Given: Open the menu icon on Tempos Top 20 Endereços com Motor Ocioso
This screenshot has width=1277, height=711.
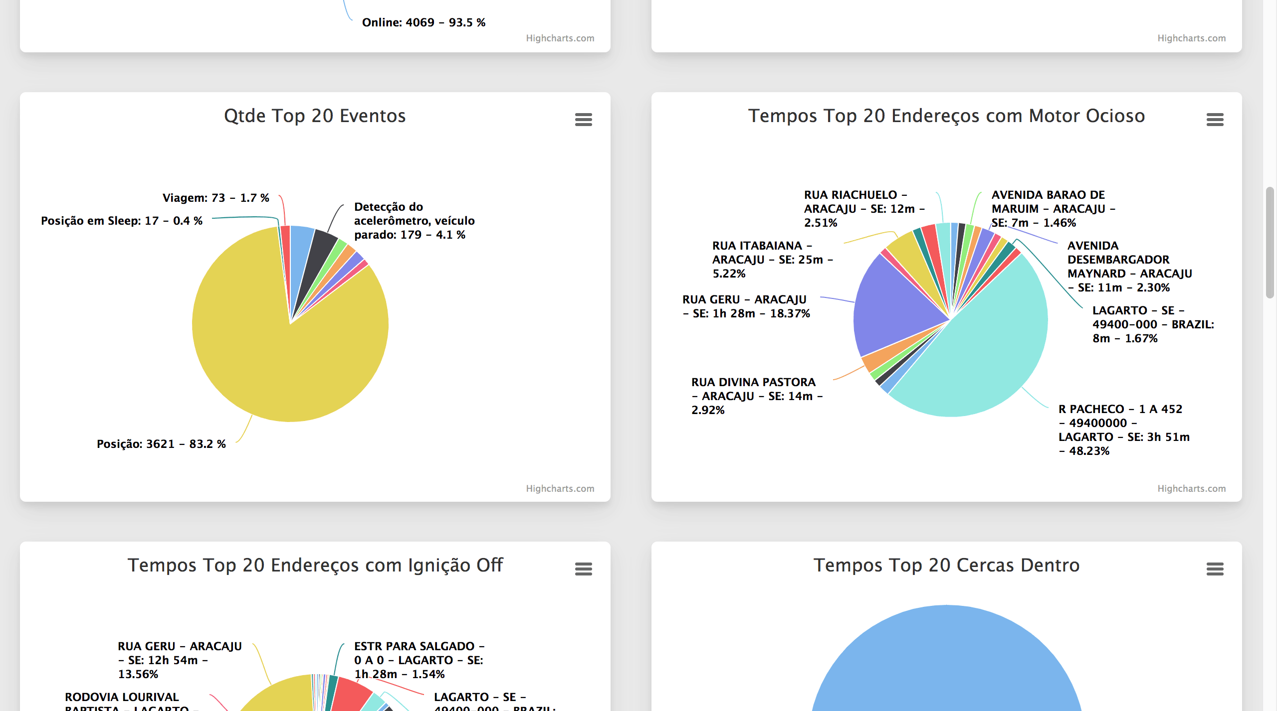Looking at the screenshot, I should [x=1215, y=120].
